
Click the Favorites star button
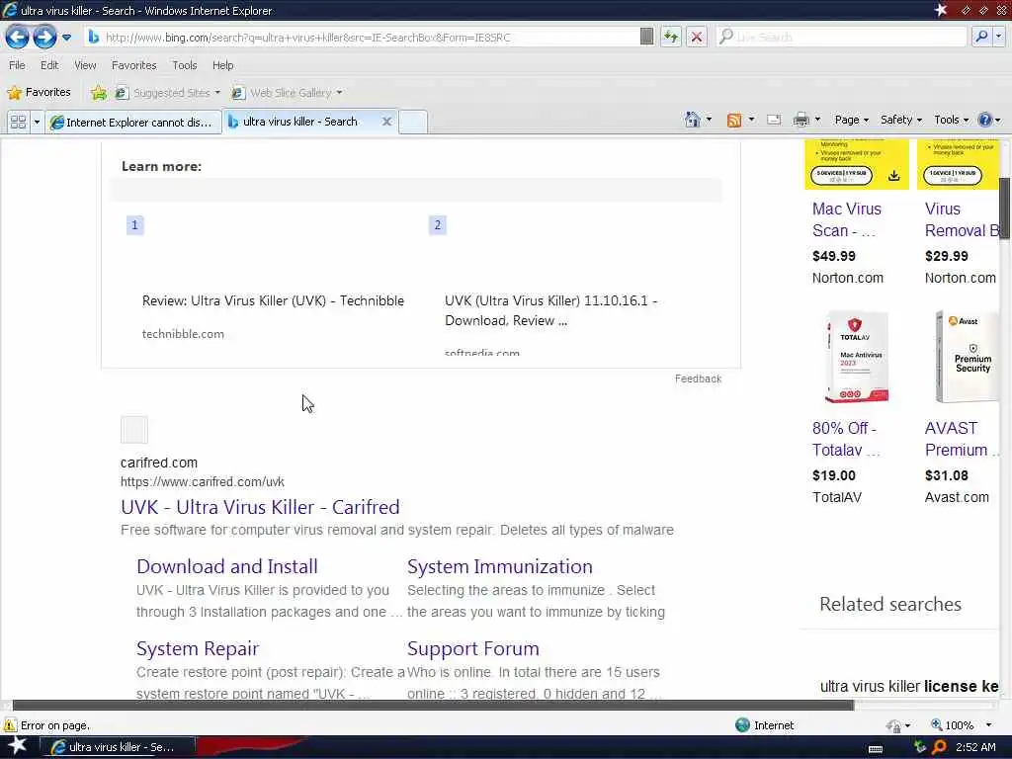(39, 92)
